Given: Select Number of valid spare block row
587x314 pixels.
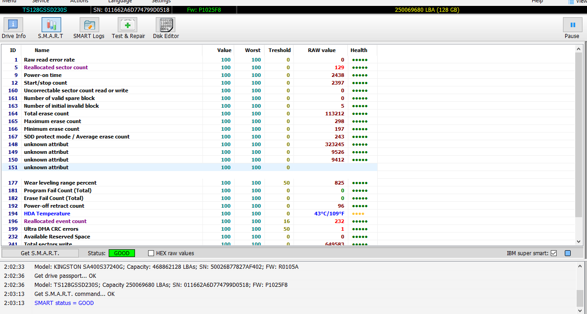Looking at the screenshot, I should pyautogui.click(x=189, y=98).
